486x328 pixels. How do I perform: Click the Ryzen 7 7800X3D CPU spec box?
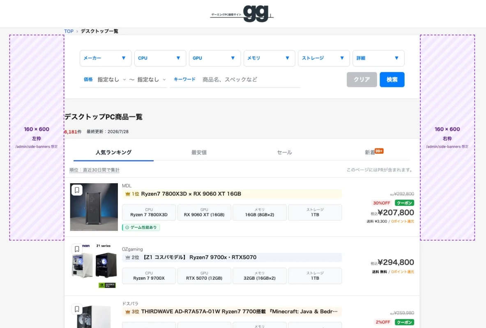(149, 212)
